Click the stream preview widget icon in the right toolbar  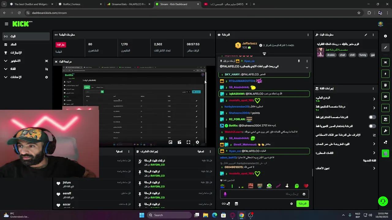[x=385, y=62]
